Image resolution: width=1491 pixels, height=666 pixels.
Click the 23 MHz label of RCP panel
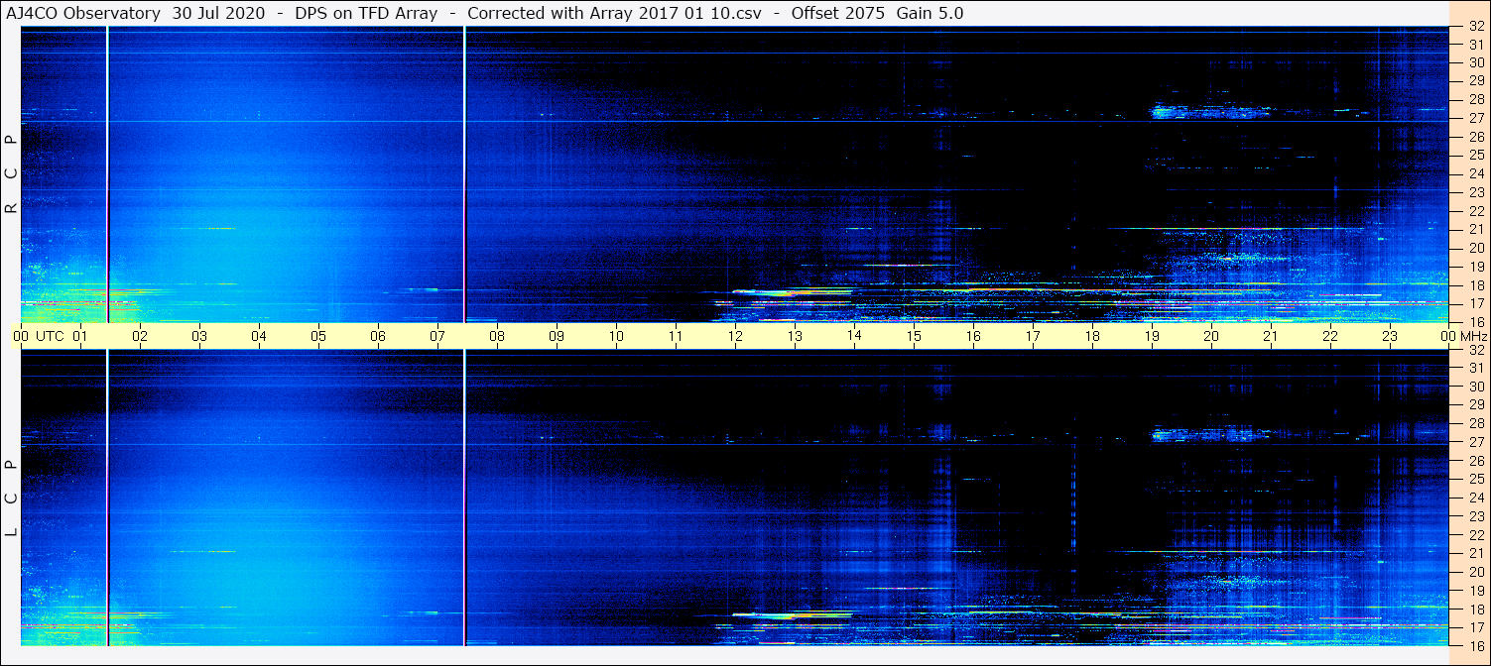[x=1476, y=192]
